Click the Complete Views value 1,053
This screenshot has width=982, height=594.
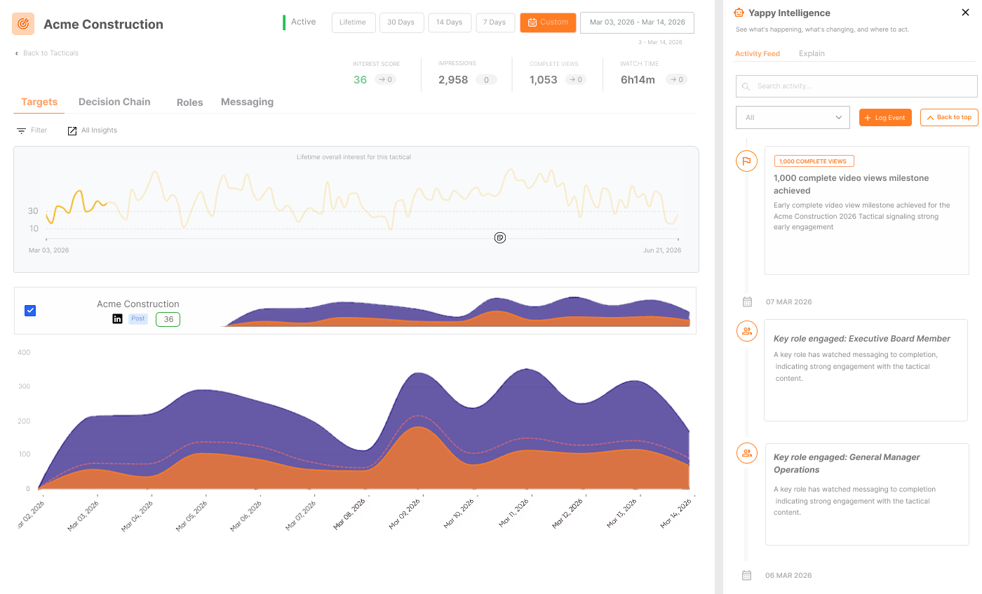click(x=544, y=80)
